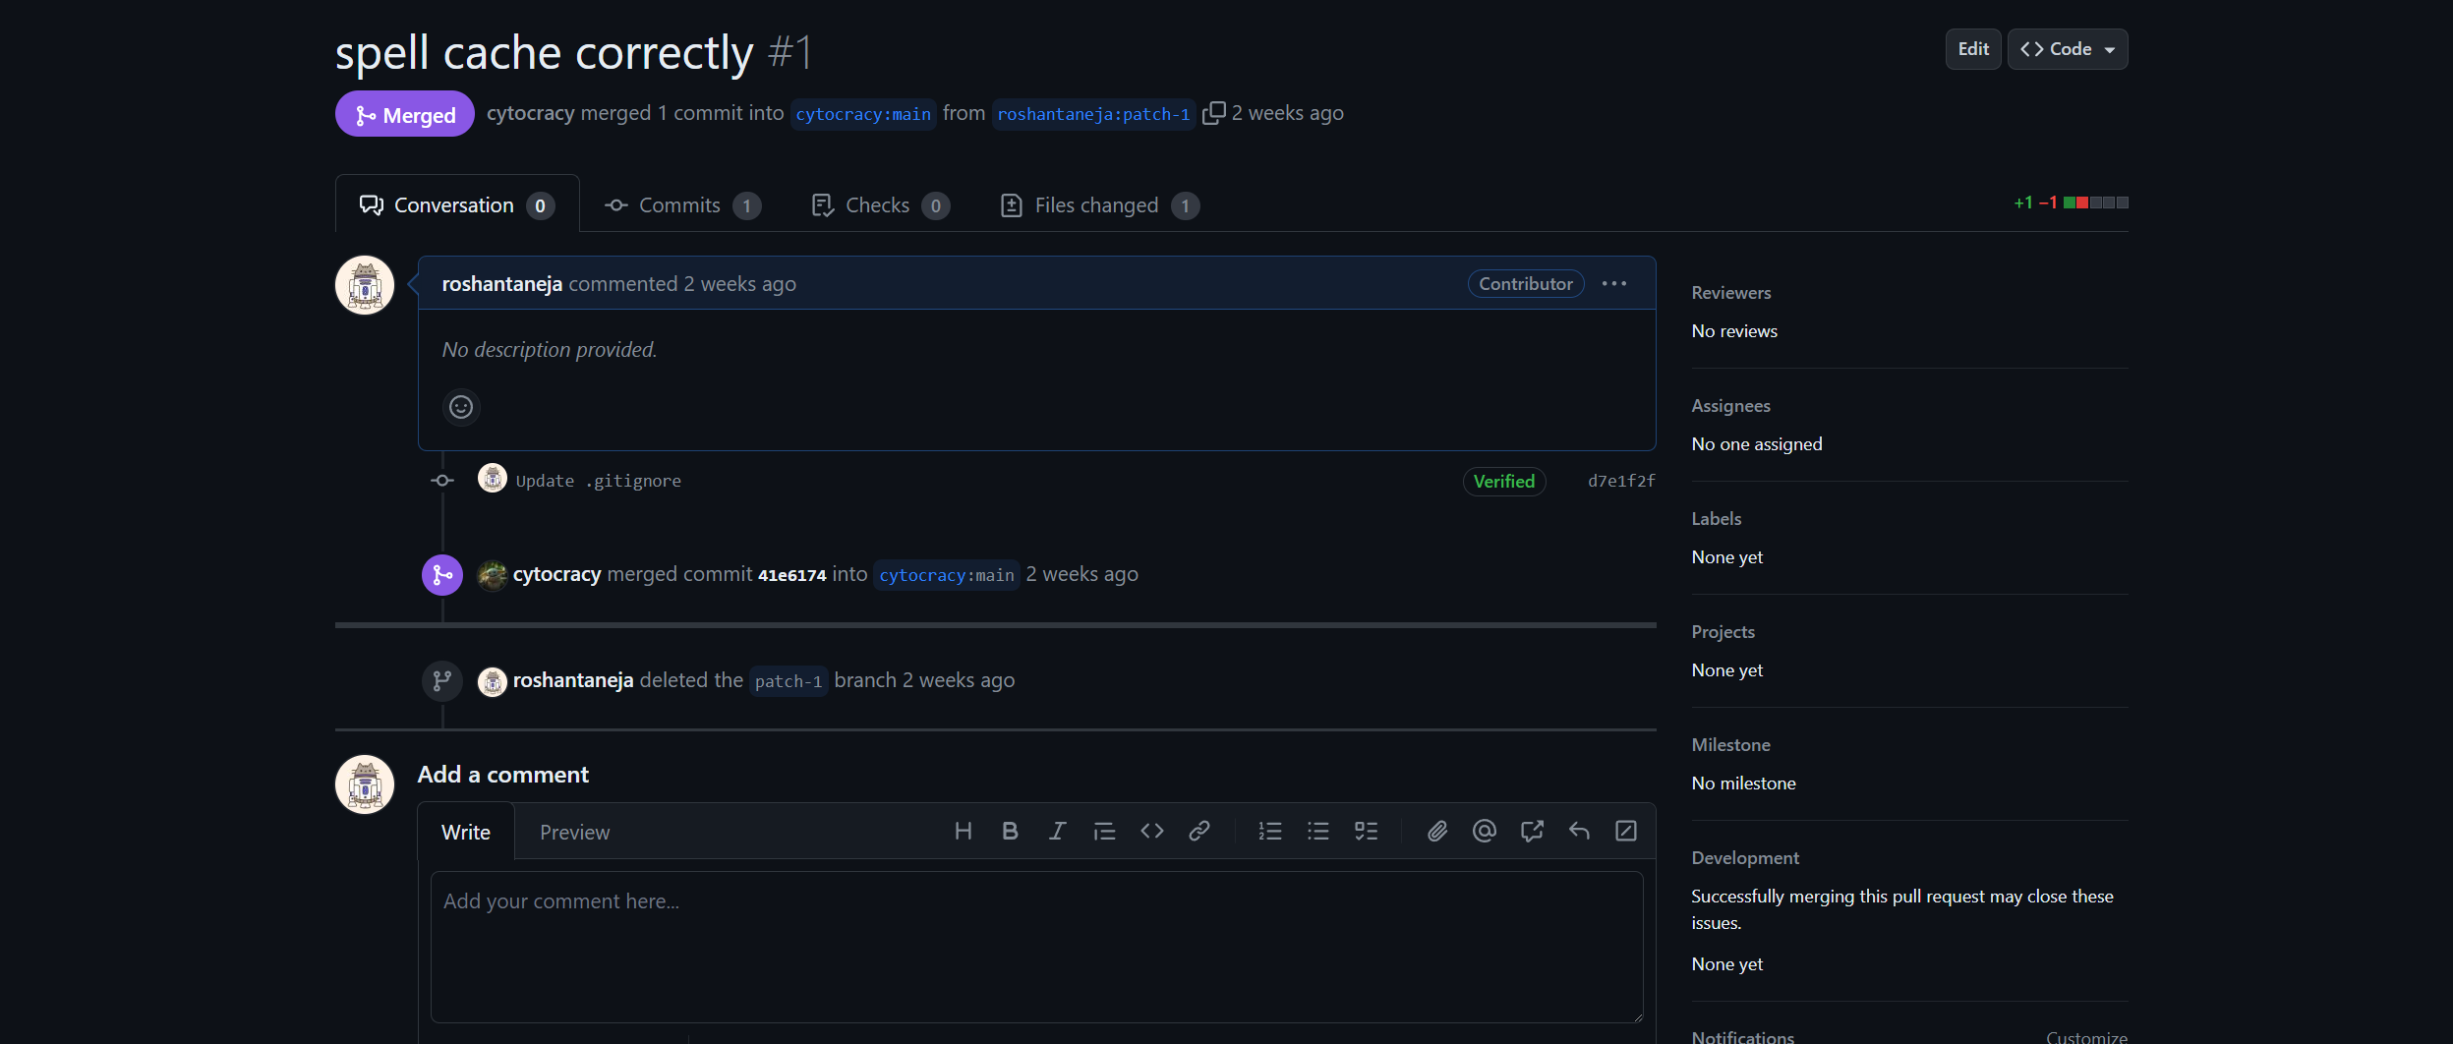Screen dimensions: 2453x1044
Task: Insert a task list
Action: (1367, 832)
